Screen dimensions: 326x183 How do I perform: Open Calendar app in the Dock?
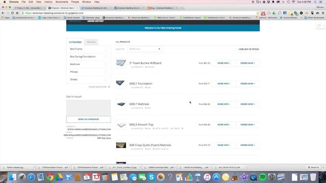87,177
